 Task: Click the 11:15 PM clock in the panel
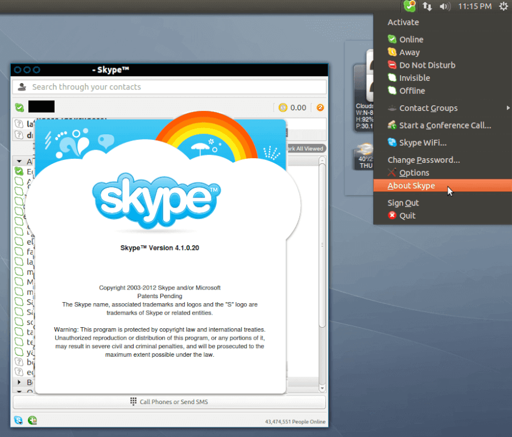tap(475, 6)
